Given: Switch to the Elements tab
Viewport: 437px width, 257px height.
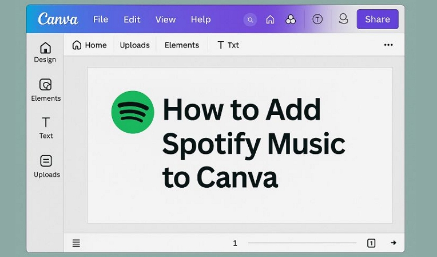Looking at the screenshot, I should coord(182,45).
